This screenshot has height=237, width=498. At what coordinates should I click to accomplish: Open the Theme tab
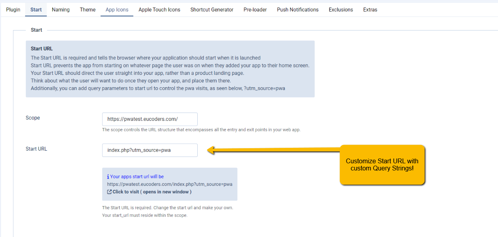[x=88, y=10]
